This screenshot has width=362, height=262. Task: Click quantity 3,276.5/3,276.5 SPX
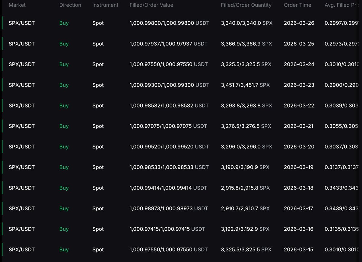tap(246, 126)
